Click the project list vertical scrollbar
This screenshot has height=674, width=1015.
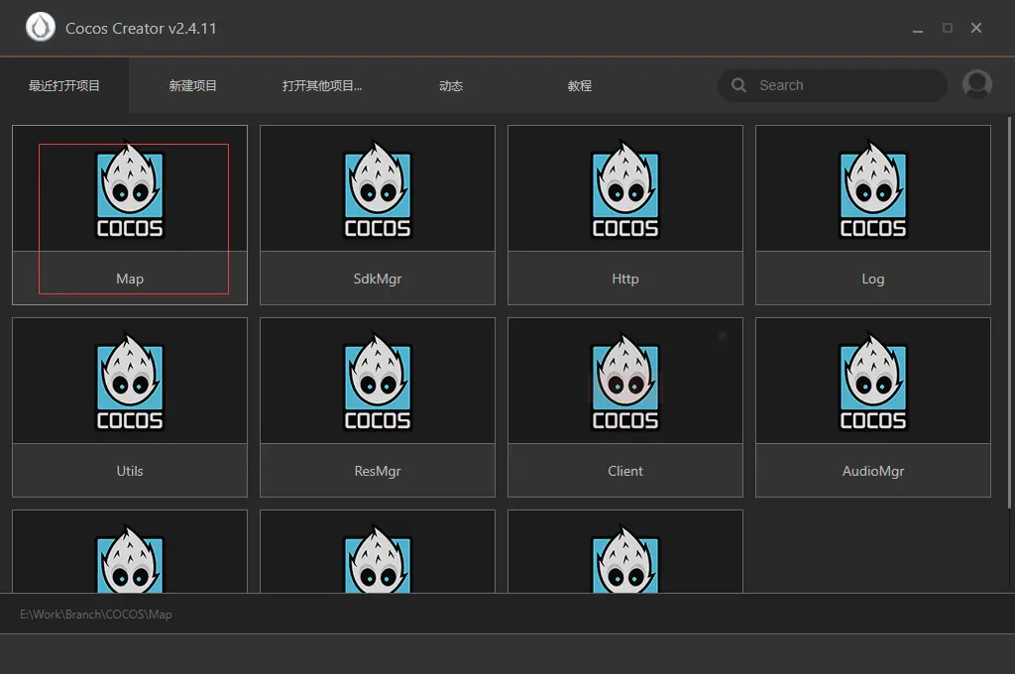[x=1009, y=313]
